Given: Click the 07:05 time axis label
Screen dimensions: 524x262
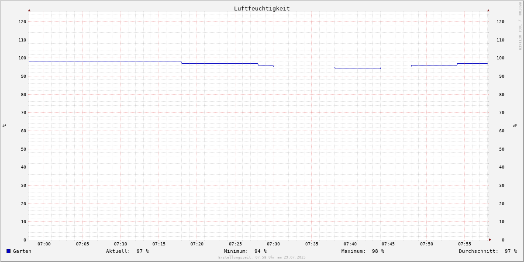Looking at the screenshot, I should coord(83,244).
